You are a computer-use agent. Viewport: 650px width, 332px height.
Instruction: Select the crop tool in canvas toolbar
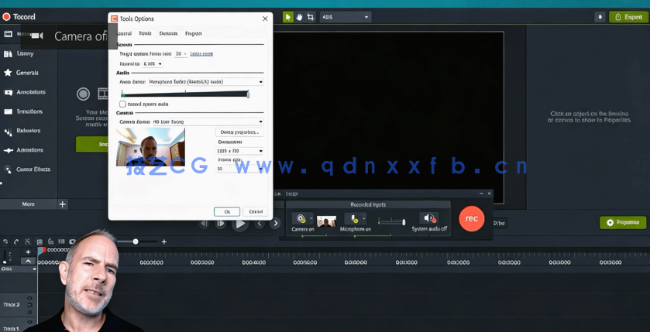pos(311,17)
